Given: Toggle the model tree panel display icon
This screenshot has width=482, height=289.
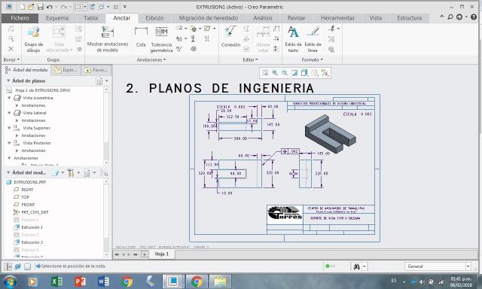Looking at the screenshot, I should [9, 266].
